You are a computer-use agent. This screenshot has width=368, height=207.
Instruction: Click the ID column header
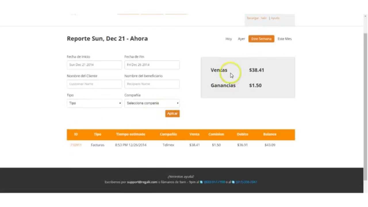76,134
